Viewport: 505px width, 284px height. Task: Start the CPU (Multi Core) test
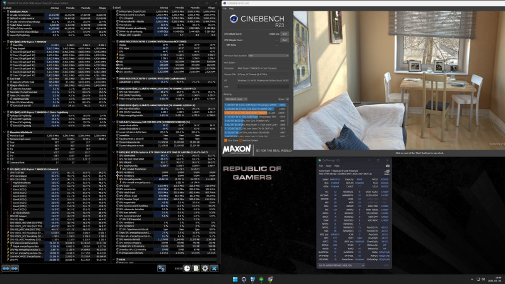pos(285,34)
